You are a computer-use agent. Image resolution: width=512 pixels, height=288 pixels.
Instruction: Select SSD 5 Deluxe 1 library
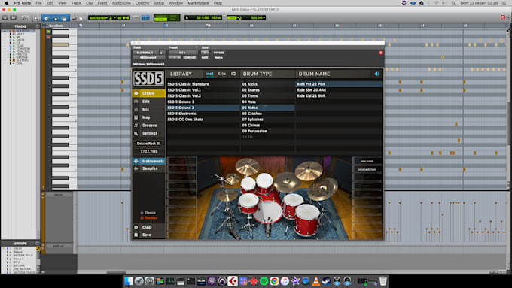(203, 102)
